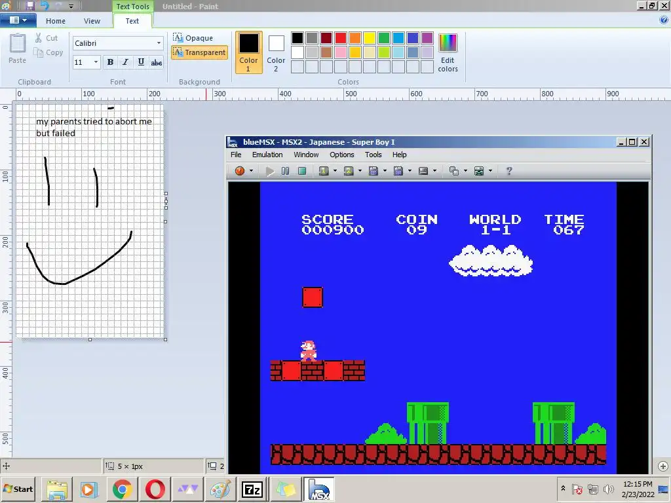The width and height of the screenshot is (671, 503).
Task: Show hidden icons in system tray
Action: 563,489
